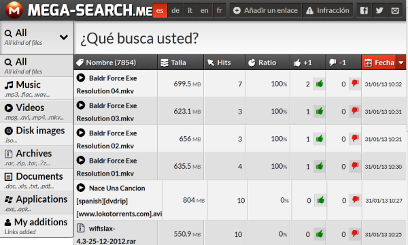Thumbs up the wifislax rar row

320,234
